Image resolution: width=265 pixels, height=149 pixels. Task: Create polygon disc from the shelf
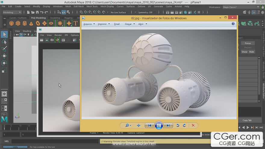tap(51, 23)
